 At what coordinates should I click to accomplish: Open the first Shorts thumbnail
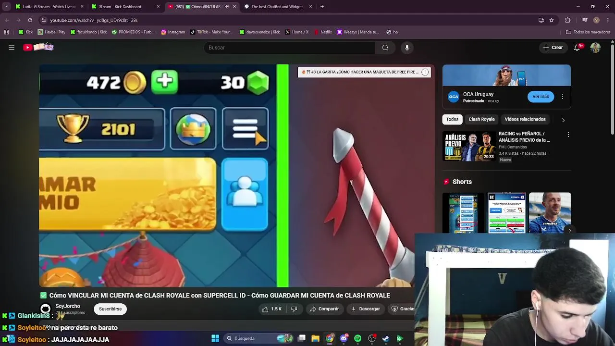(x=463, y=213)
